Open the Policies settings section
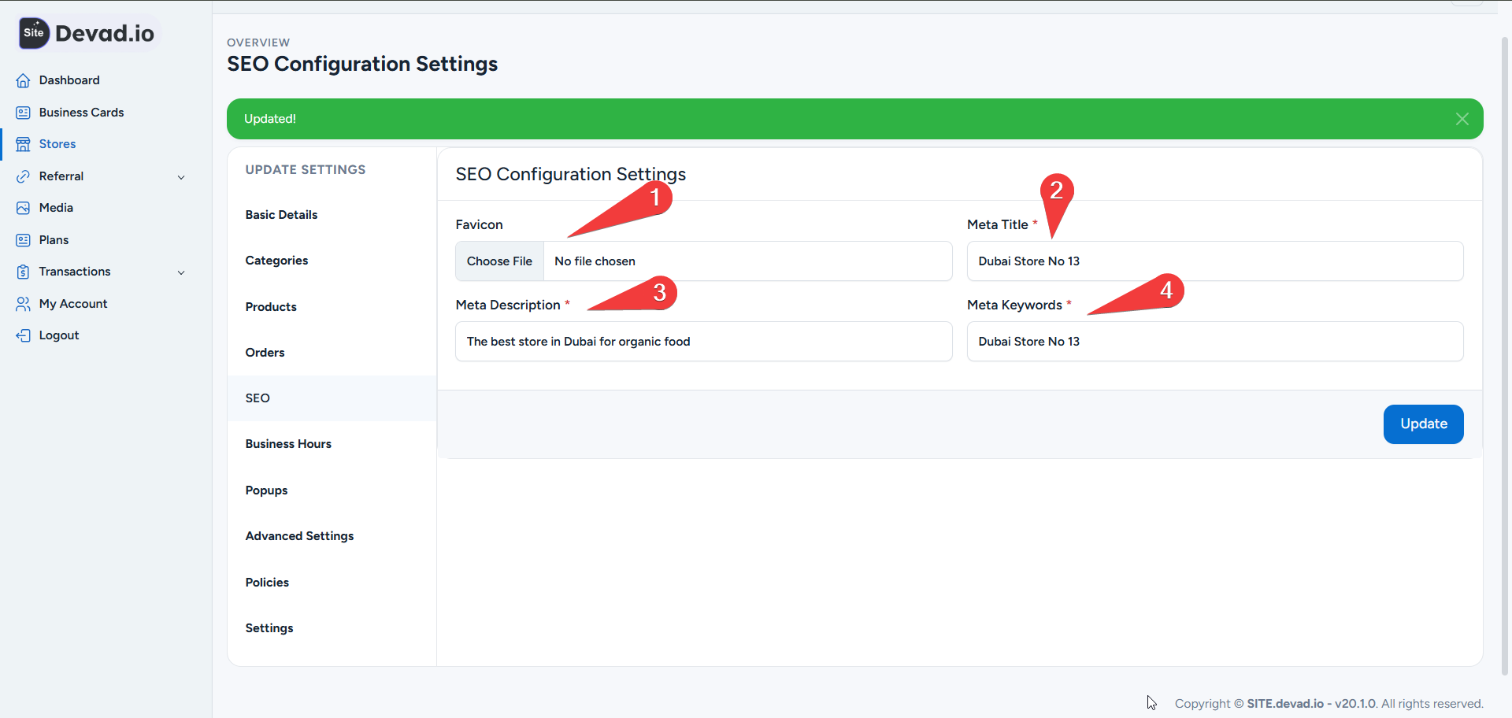Screen dimensions: 1512x718 point(267,582)
